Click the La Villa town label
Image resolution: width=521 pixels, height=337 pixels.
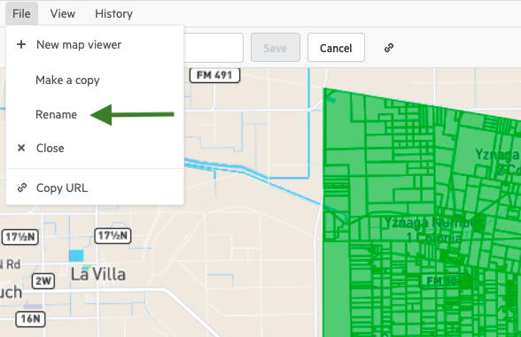[x=98, y=274]
